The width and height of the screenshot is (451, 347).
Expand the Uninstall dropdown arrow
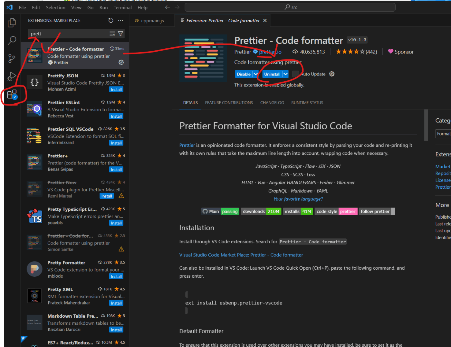click(285, 74)
